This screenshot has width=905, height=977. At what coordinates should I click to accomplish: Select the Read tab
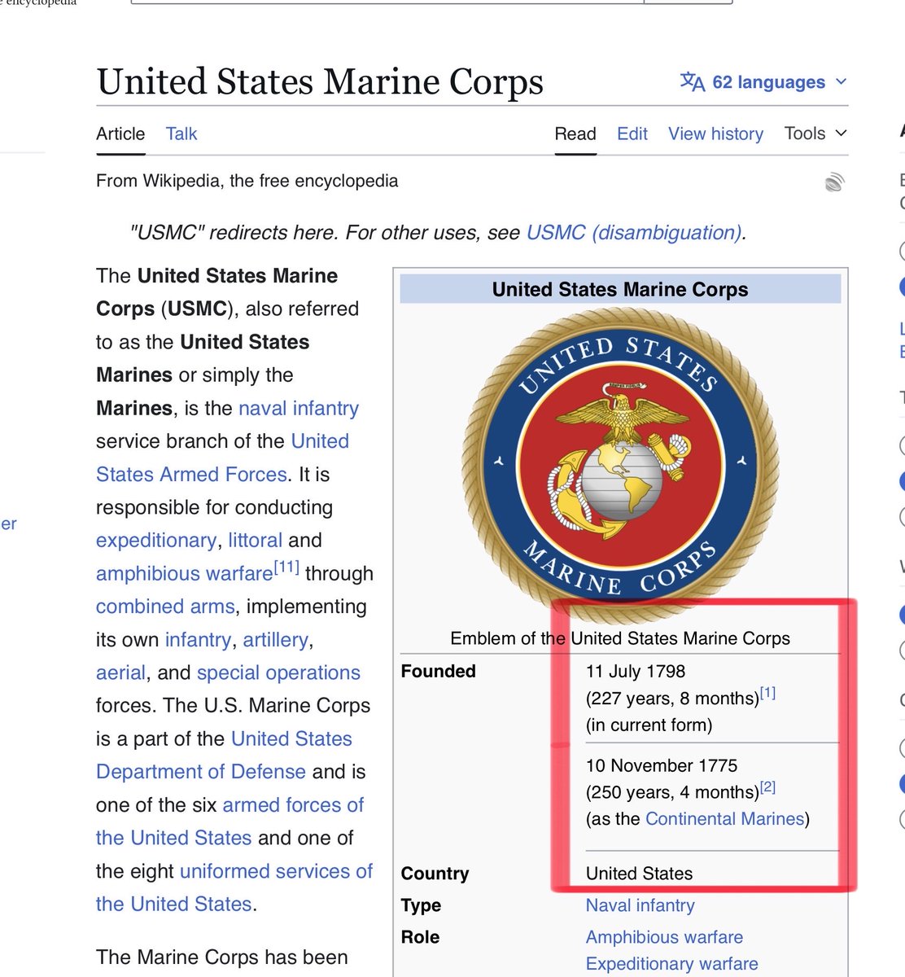(x=575, y=134)
